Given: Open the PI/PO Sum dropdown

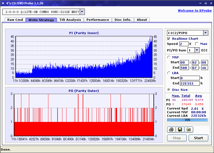Looking at the screenshot, I should [196, 50].
